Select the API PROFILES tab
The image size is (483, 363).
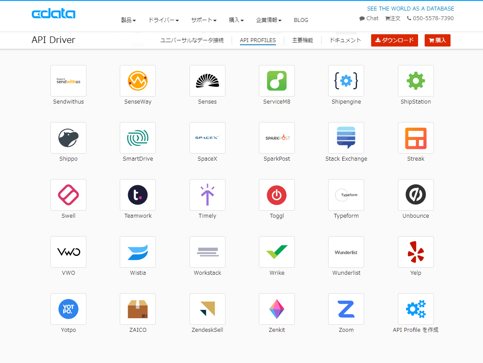coord(258,40)
